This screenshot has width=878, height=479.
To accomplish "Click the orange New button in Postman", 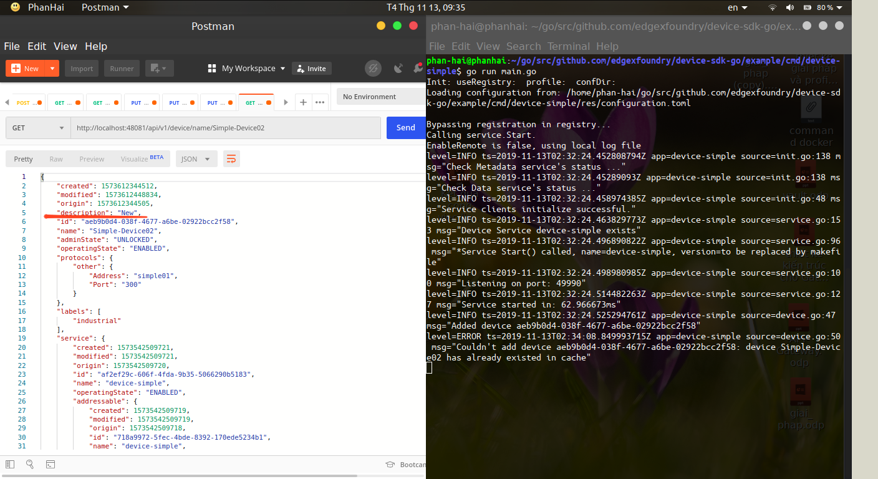I will pyautogui.click(x=26, y=69).
